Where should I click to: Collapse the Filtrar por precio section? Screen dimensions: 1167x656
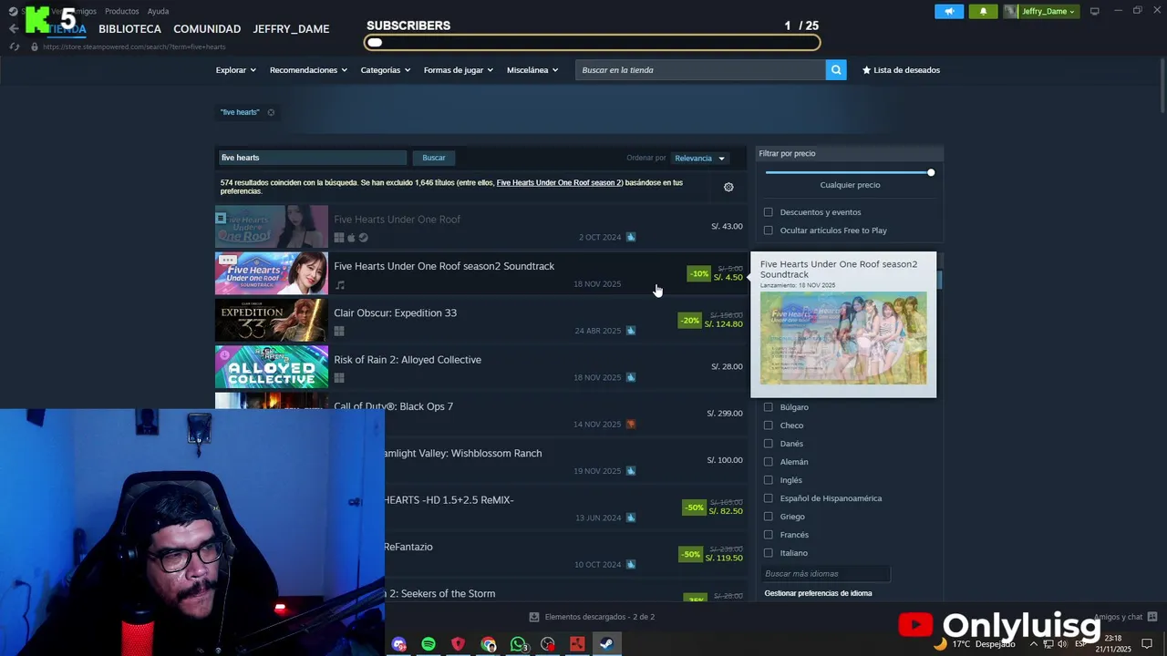pyautogui.click(x=850, y=154)
